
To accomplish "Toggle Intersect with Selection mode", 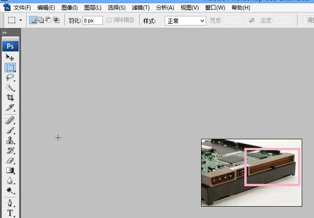I will (56, 20).
